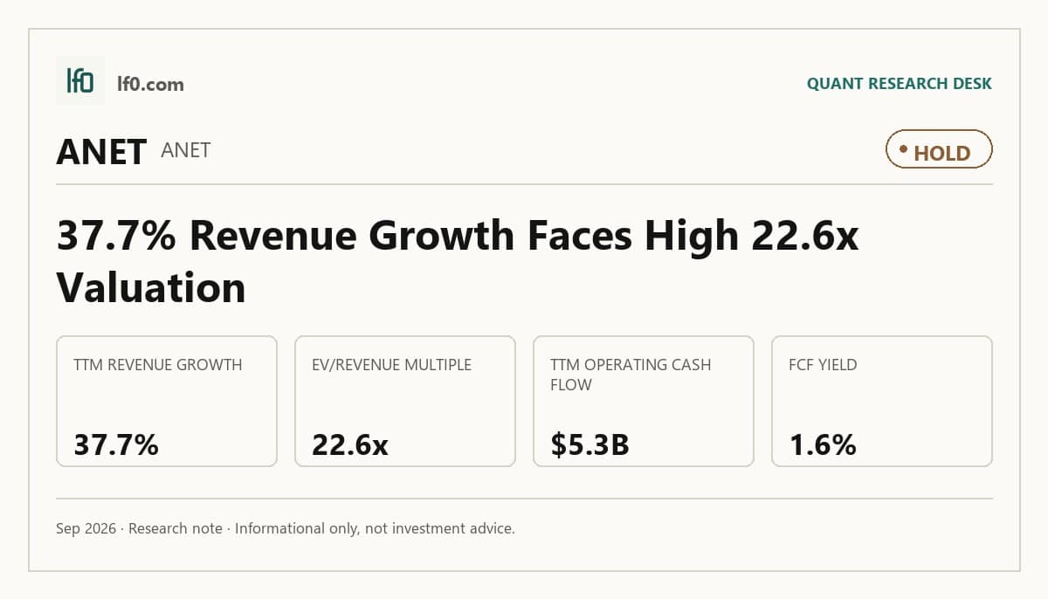Click the lf0 logo icon
This screenshot has width=1048, height=599.
coord(80,80)
